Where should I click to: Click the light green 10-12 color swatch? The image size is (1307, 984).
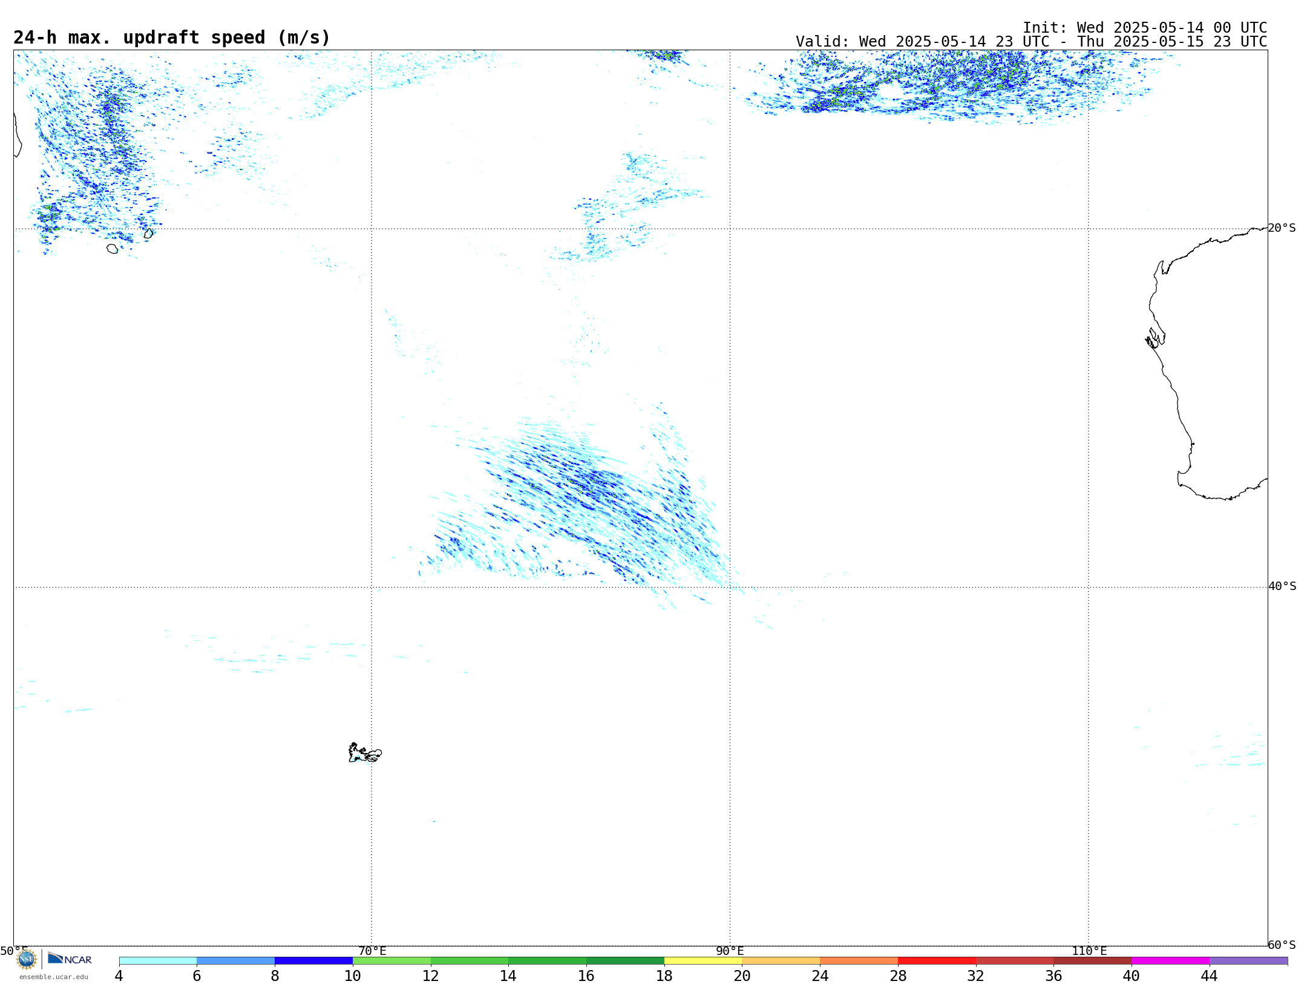point(391,960)
